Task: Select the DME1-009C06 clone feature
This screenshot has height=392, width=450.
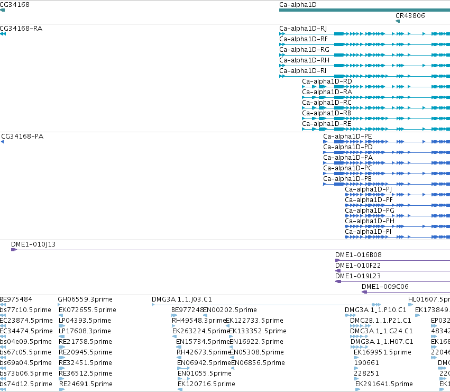Action: pos(406,292)
